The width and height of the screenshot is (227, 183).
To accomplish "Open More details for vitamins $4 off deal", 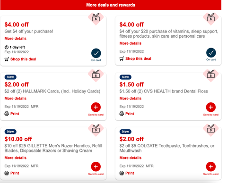I will point(131,43).
